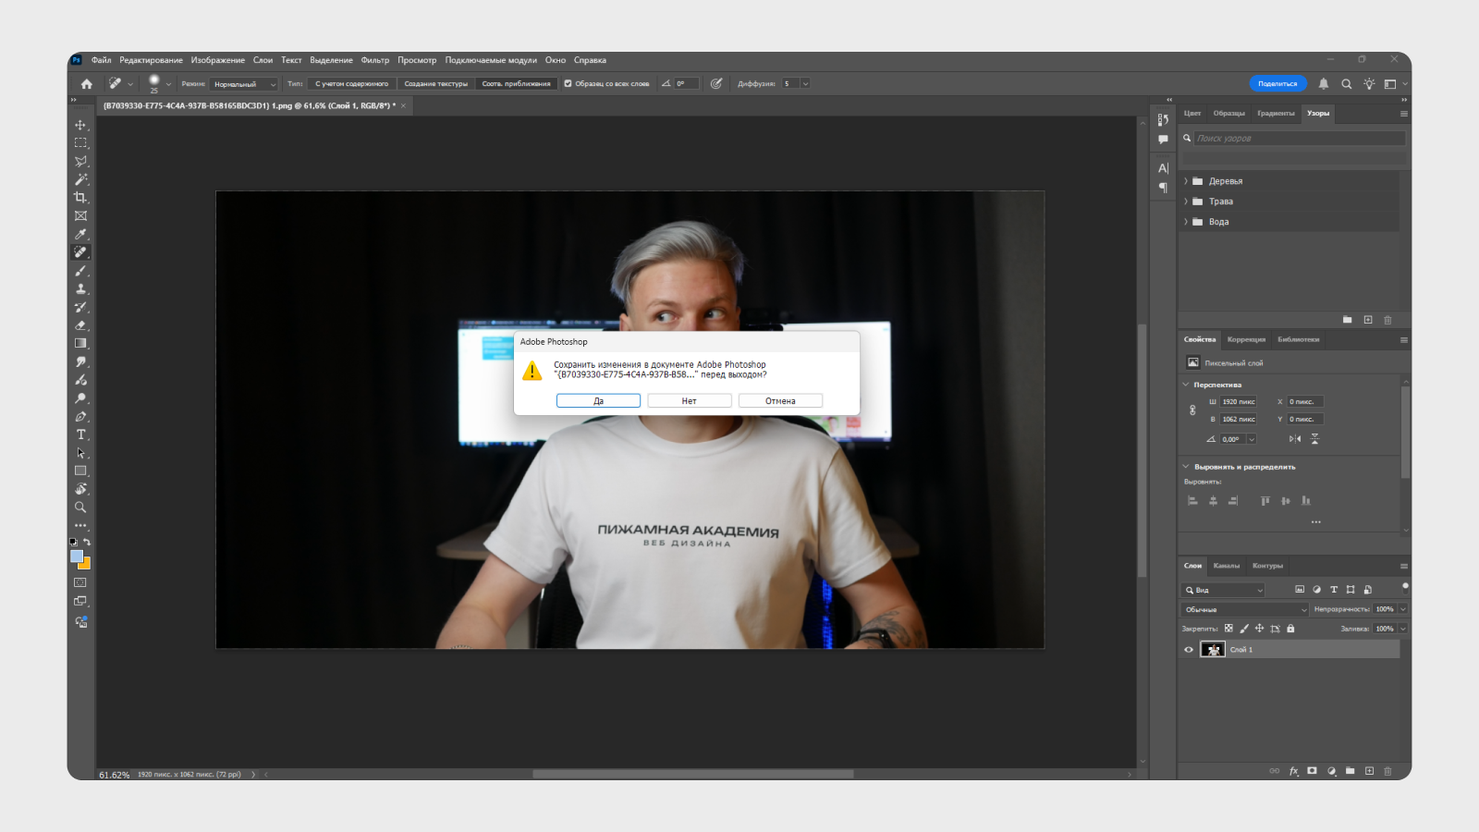Open the layer effects fx menu

pyautogui.click(x=1293, y=771)
